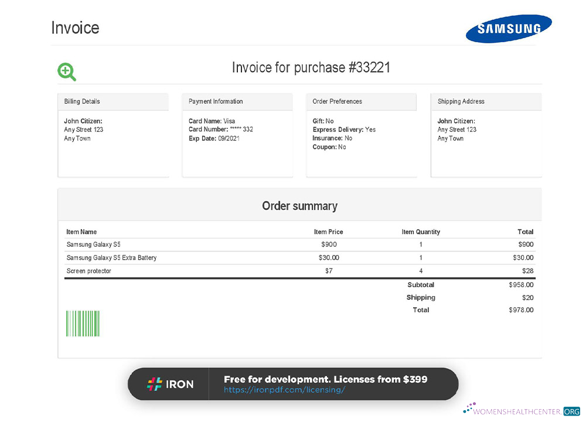The image size is (586, 422).
Task: Enable the Insurance order preference
Action: (x=333, y=138)
